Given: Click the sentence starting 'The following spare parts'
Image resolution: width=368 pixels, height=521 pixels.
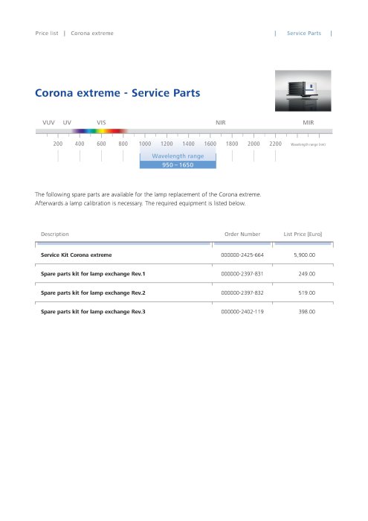Looking at the screenshot, I should pyautogui.click(x=148, y=194).
